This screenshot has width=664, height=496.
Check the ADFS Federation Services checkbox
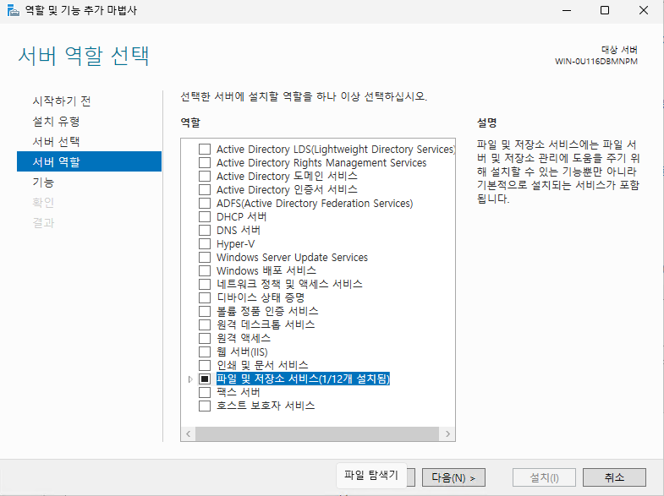point(205,204)
